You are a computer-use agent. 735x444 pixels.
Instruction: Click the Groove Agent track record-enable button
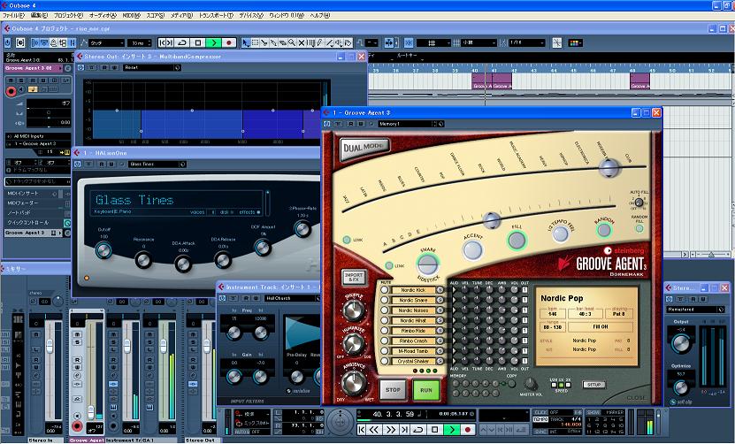coord(11,91)
